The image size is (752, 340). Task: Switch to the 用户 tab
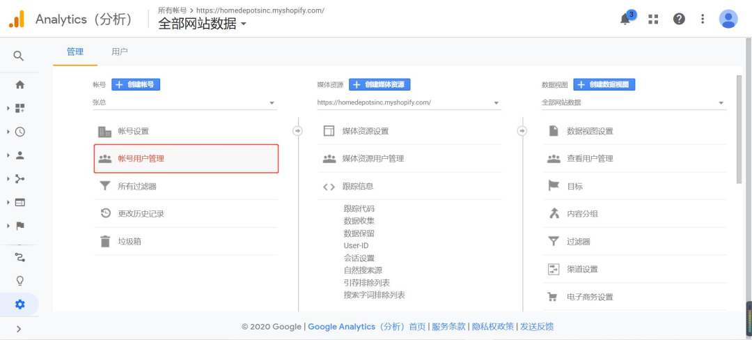click(x=120, y=52)
